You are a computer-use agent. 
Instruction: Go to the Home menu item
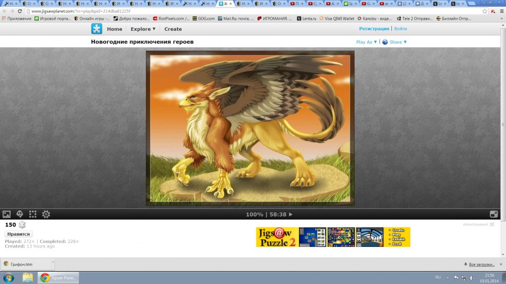[x=115, y=29]
